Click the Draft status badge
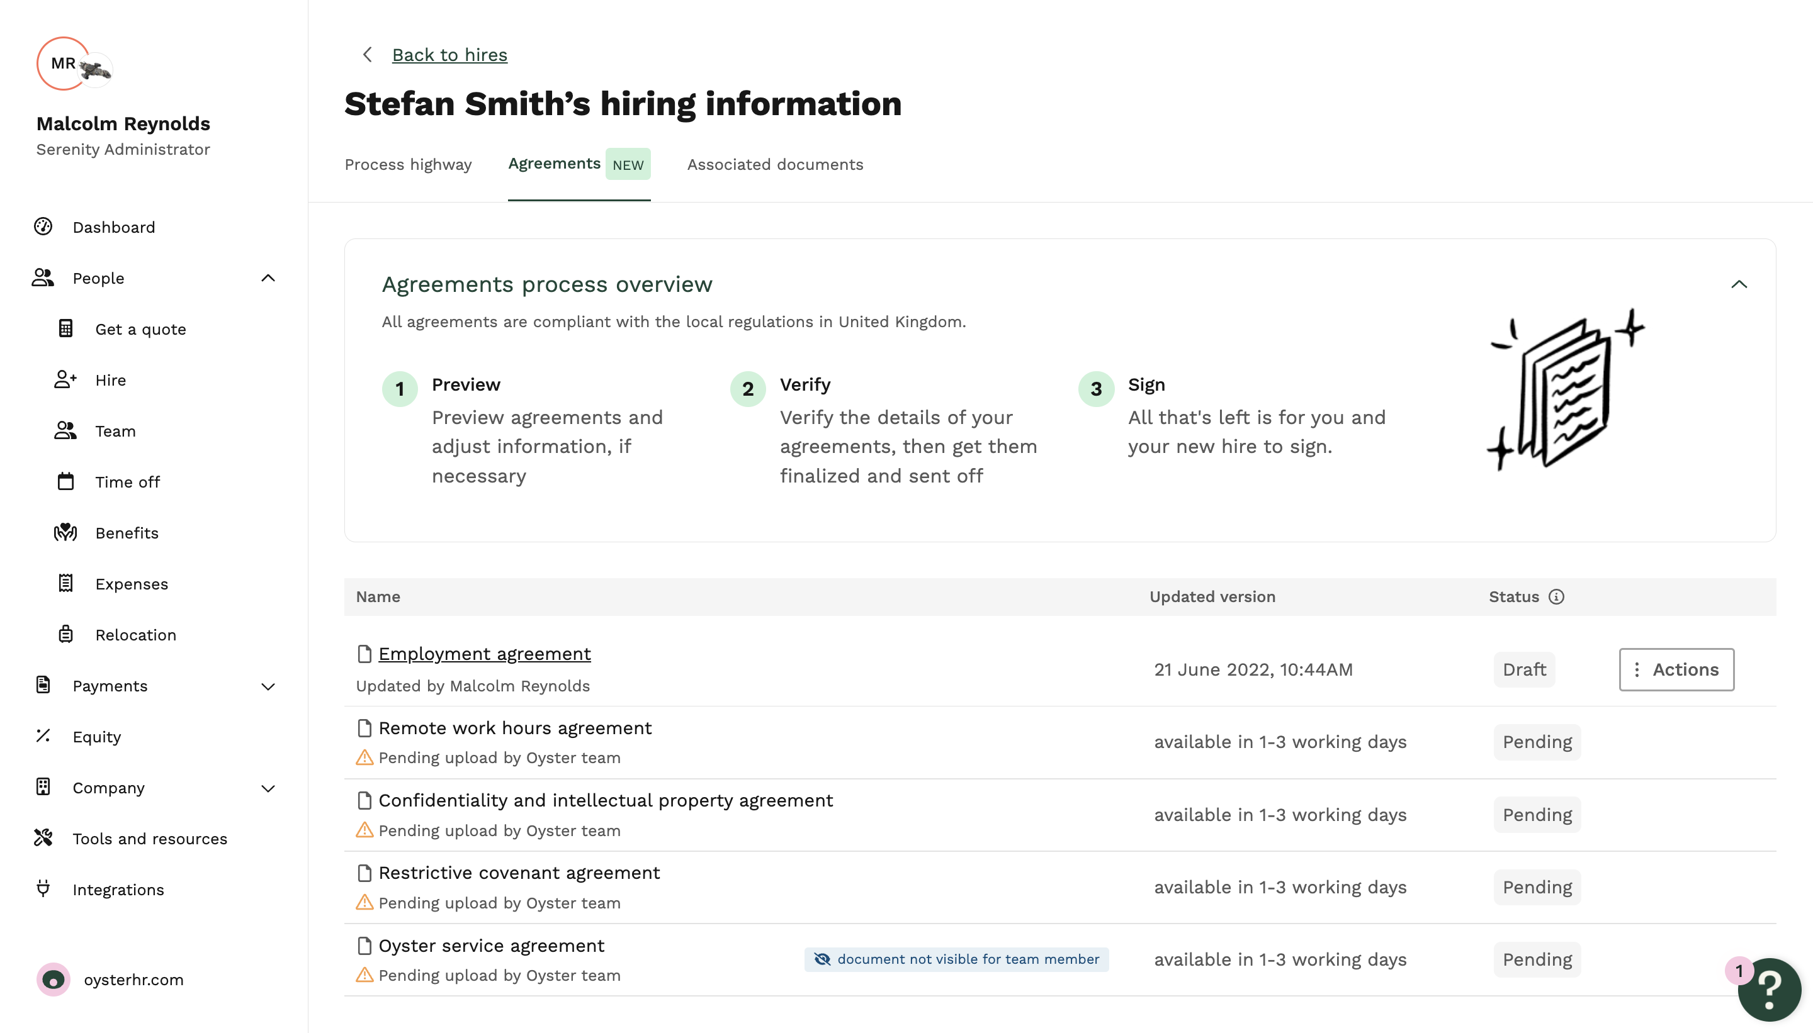 (1524, 669)
